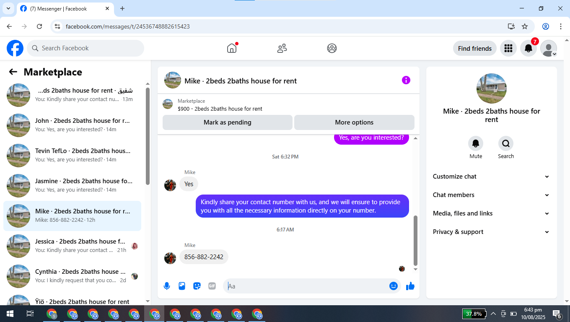
Task: Open Tevin TefLo's conversation
Action: (x=72, y=155)
